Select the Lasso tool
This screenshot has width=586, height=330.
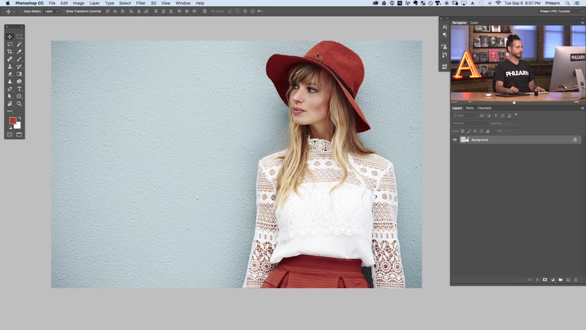tap(9, 44)
